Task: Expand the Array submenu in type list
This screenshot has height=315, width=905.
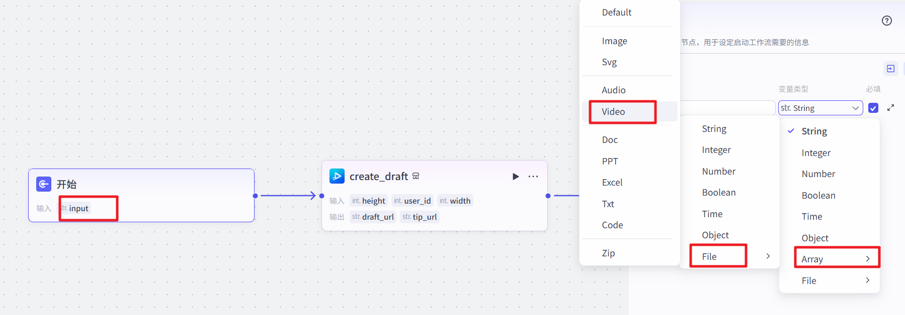Action: (x=837, y=259)
